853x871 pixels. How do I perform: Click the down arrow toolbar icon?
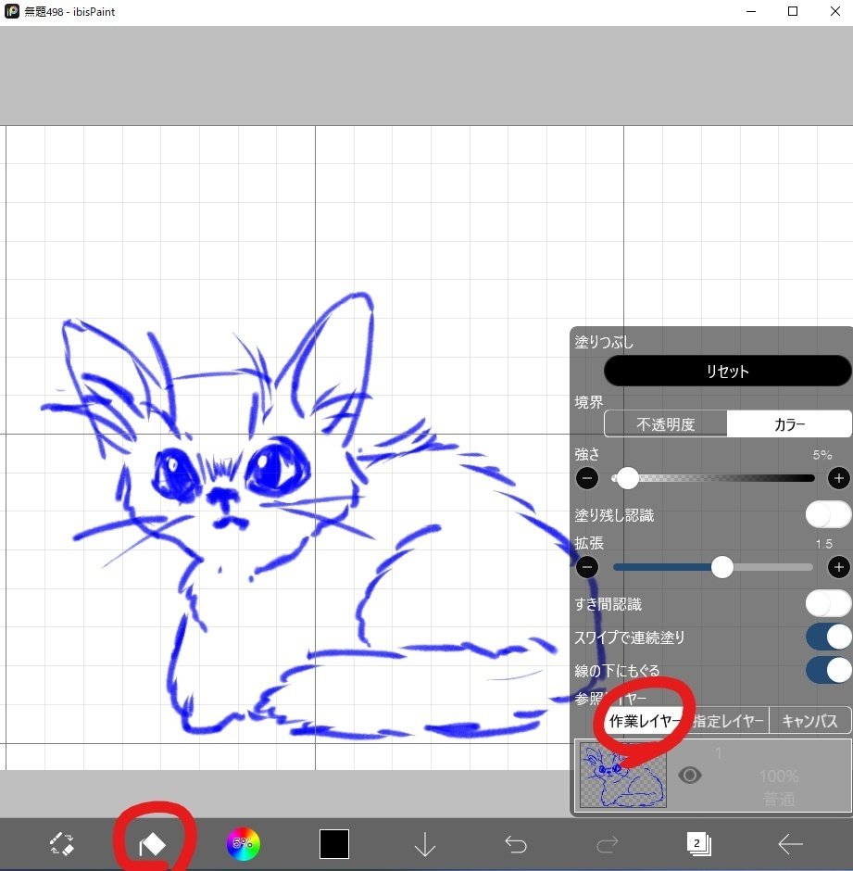click(x=425, y=844)
